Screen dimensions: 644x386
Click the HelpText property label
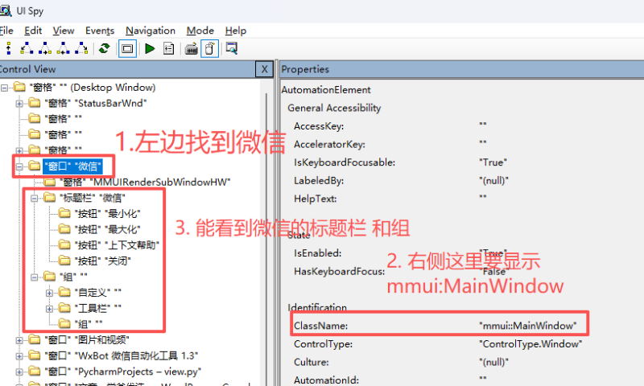click(x=315, y=199)
